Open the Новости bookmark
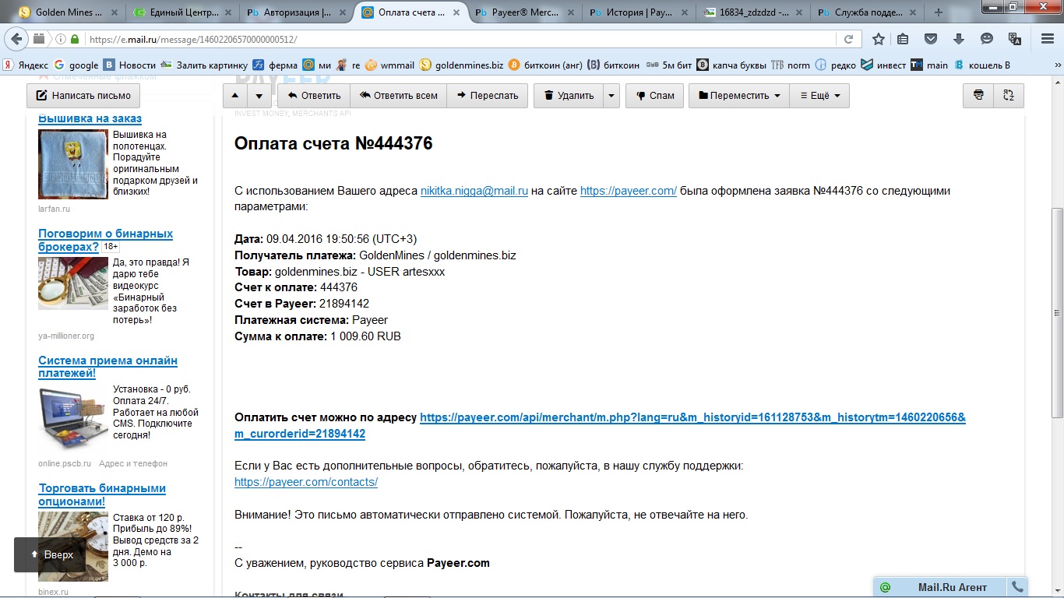The image size is (1064, 598). [130, 65]
